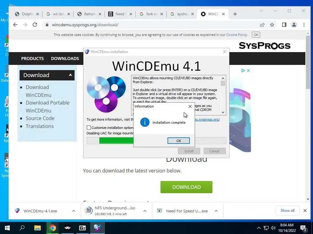
Task: Click Chrome icon in taskbar
Action: coord(53,228)
